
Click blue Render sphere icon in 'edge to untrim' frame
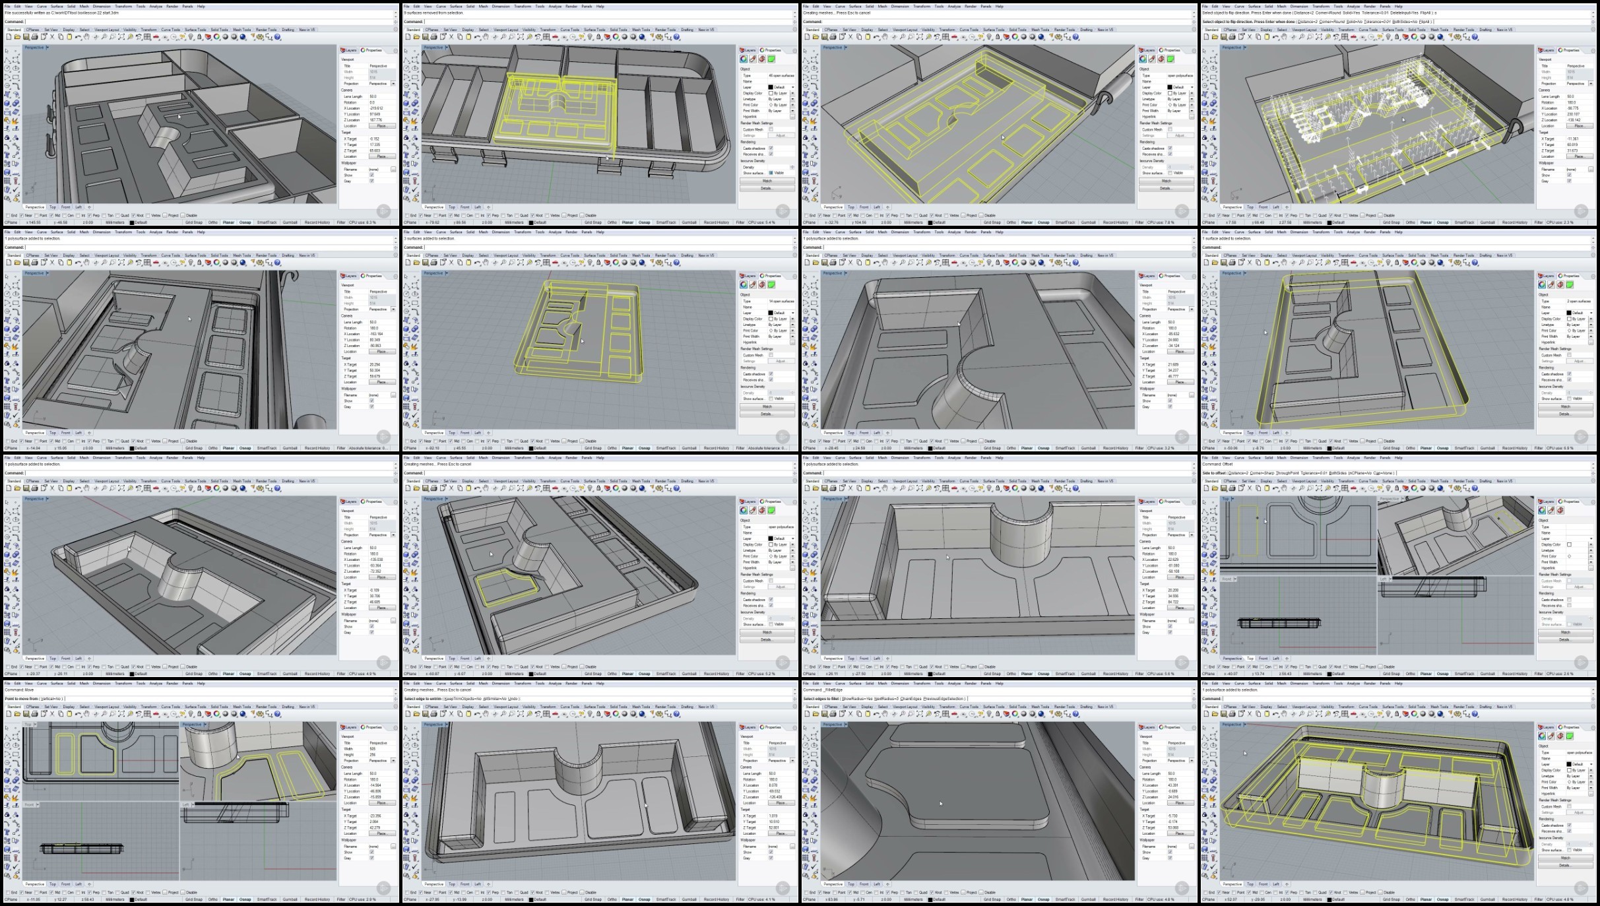(x=641, y=714)
